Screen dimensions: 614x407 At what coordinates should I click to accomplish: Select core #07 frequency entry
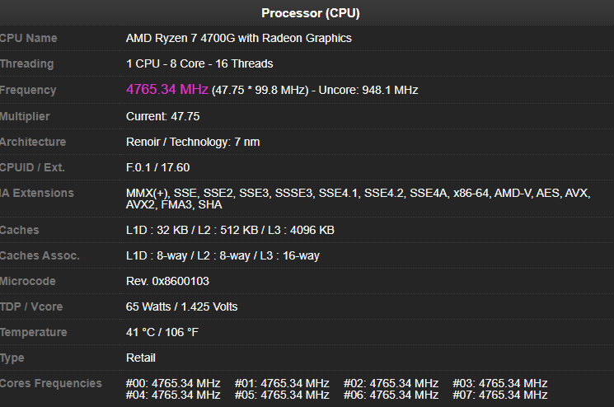coord(500,395)
